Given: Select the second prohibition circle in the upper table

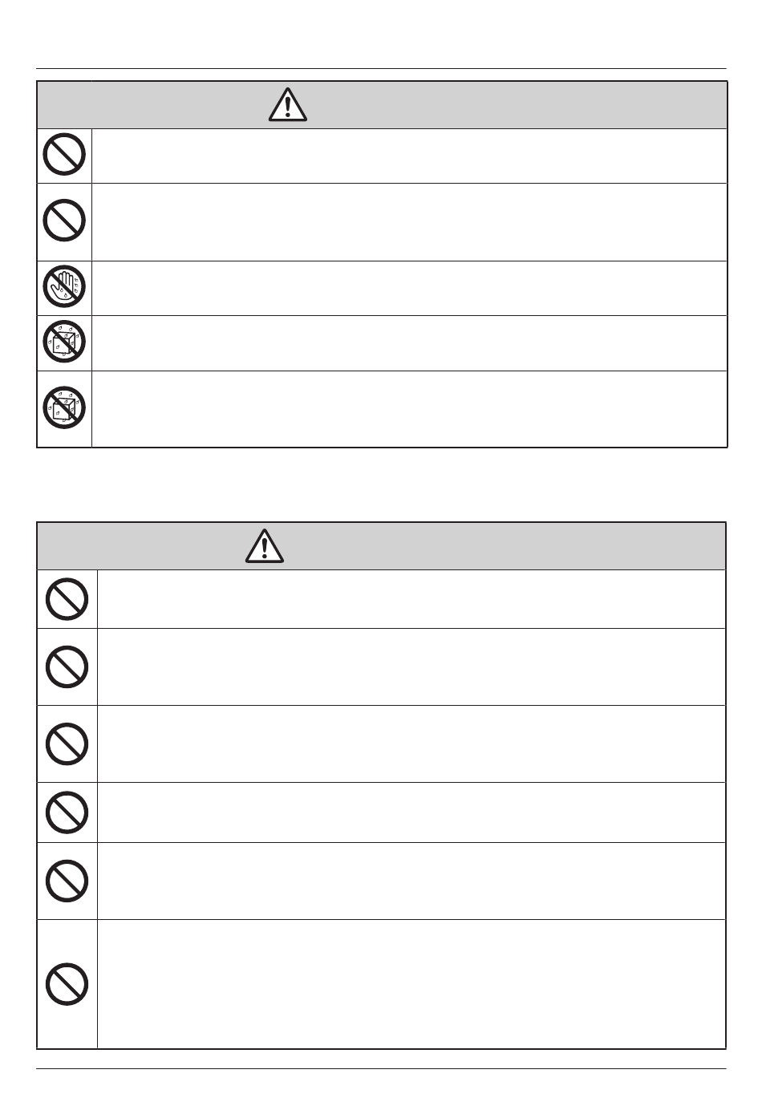Looking at the screenshot, I should [x=65, y=221].
